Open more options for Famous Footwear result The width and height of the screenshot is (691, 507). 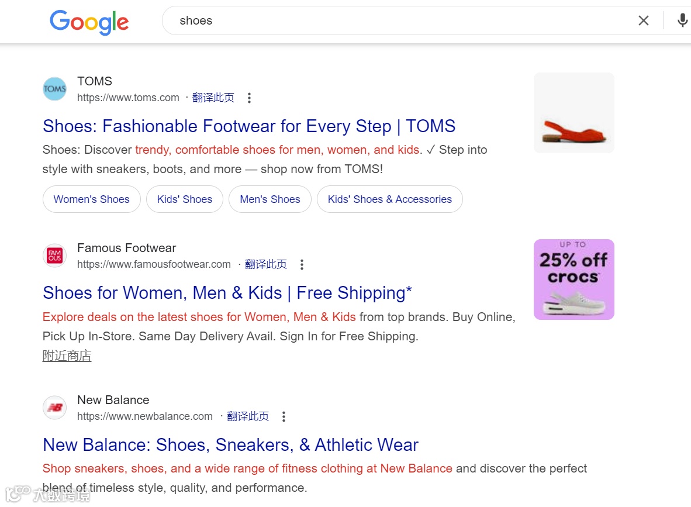pos(302,265)
